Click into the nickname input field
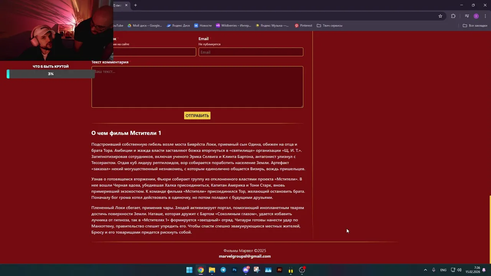Screen dimensions: 491x276 click(155, 52)
